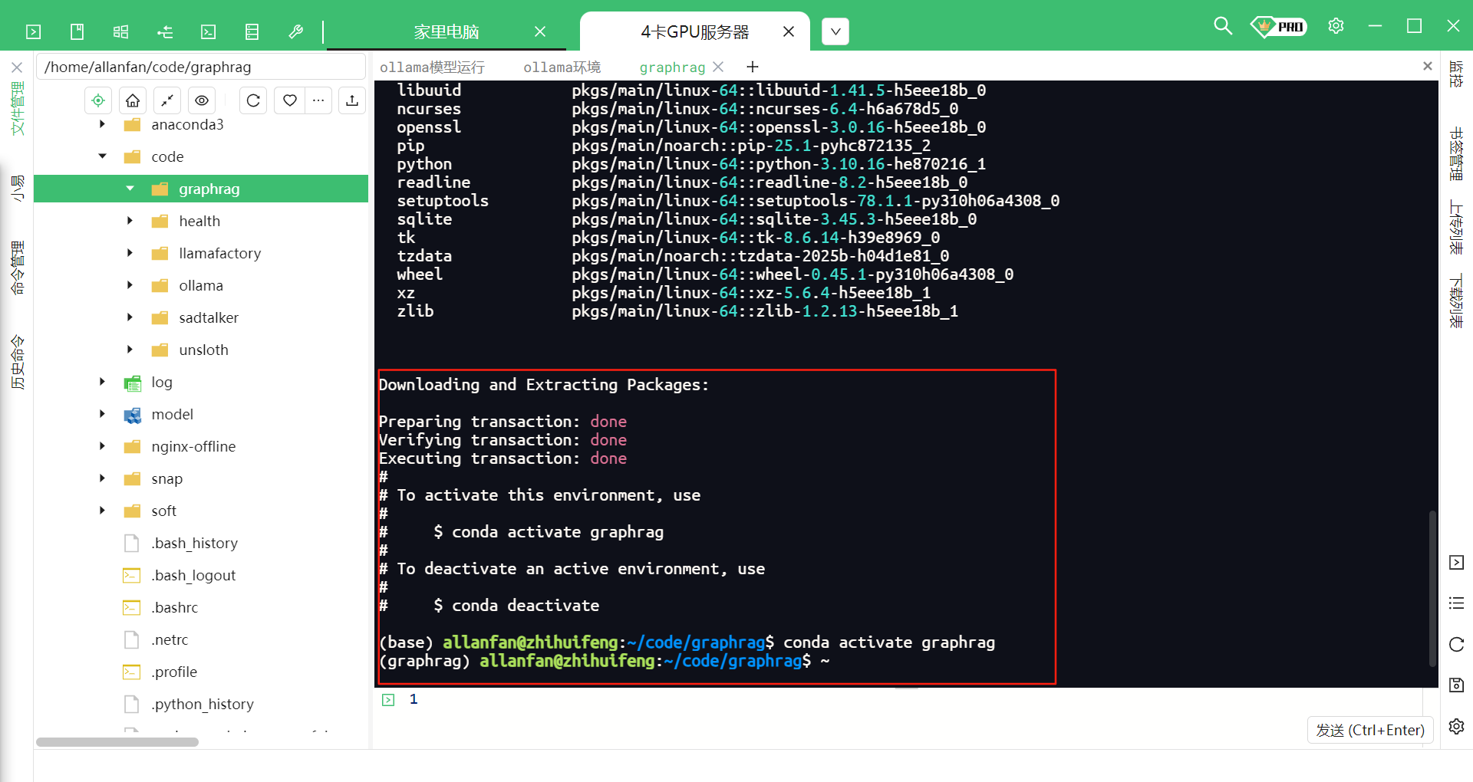Open the tab overview chevron dropdown
This screenshot has height=782, width=1473.
(x=835, y=31)
